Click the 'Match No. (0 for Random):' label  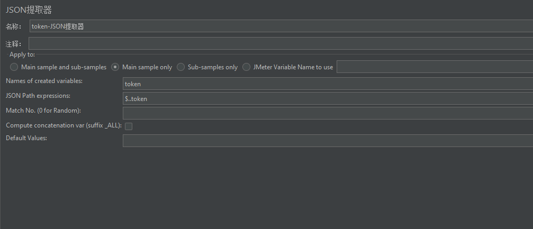coord(43,111)
